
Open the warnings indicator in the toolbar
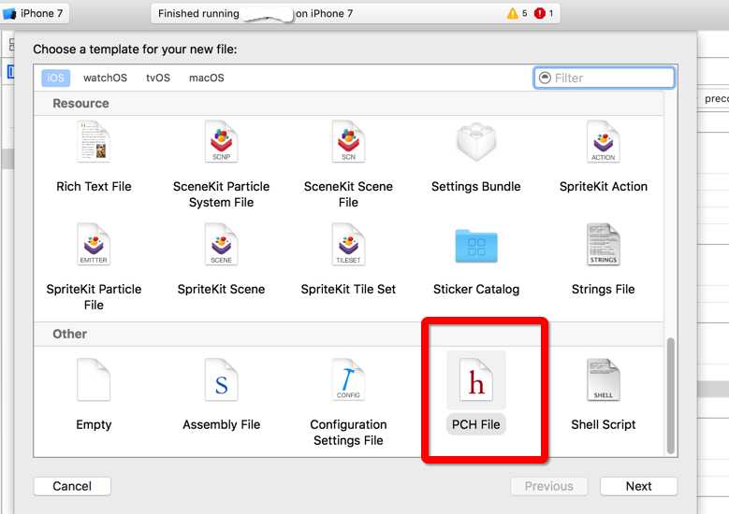pos(517,13)
